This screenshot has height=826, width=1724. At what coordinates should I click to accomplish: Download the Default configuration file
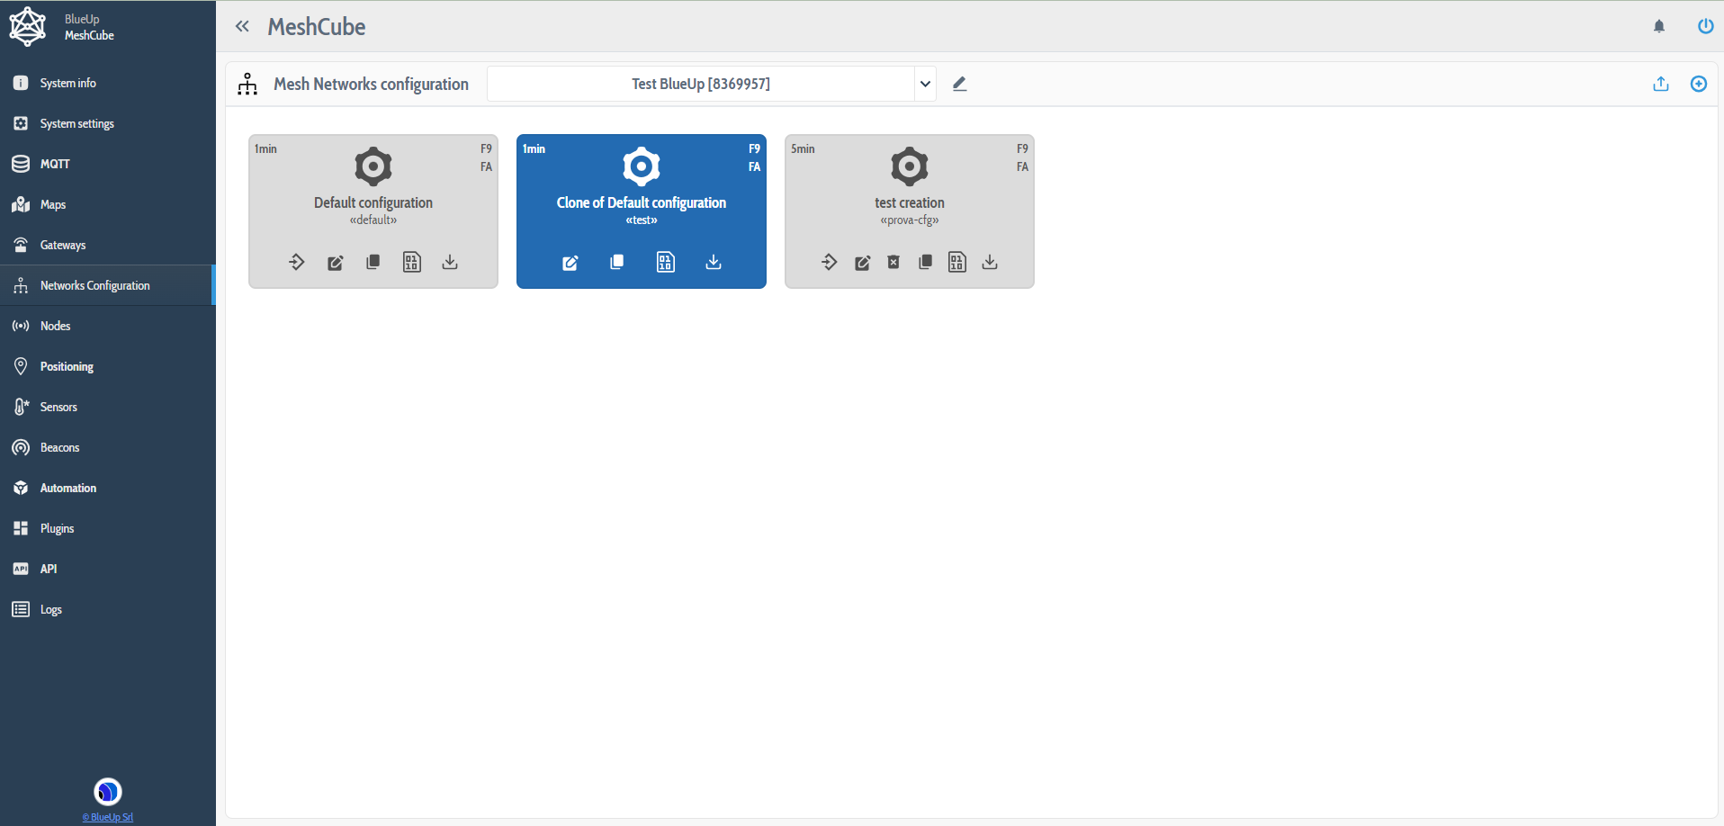[x=450, y=262]
